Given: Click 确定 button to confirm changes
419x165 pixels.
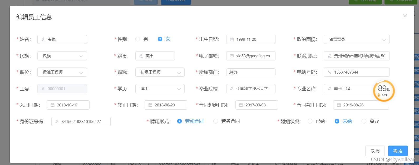Looking at the screenshot, I should [398, 151].
